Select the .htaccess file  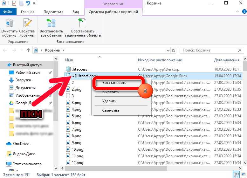(x=79, y=69)
